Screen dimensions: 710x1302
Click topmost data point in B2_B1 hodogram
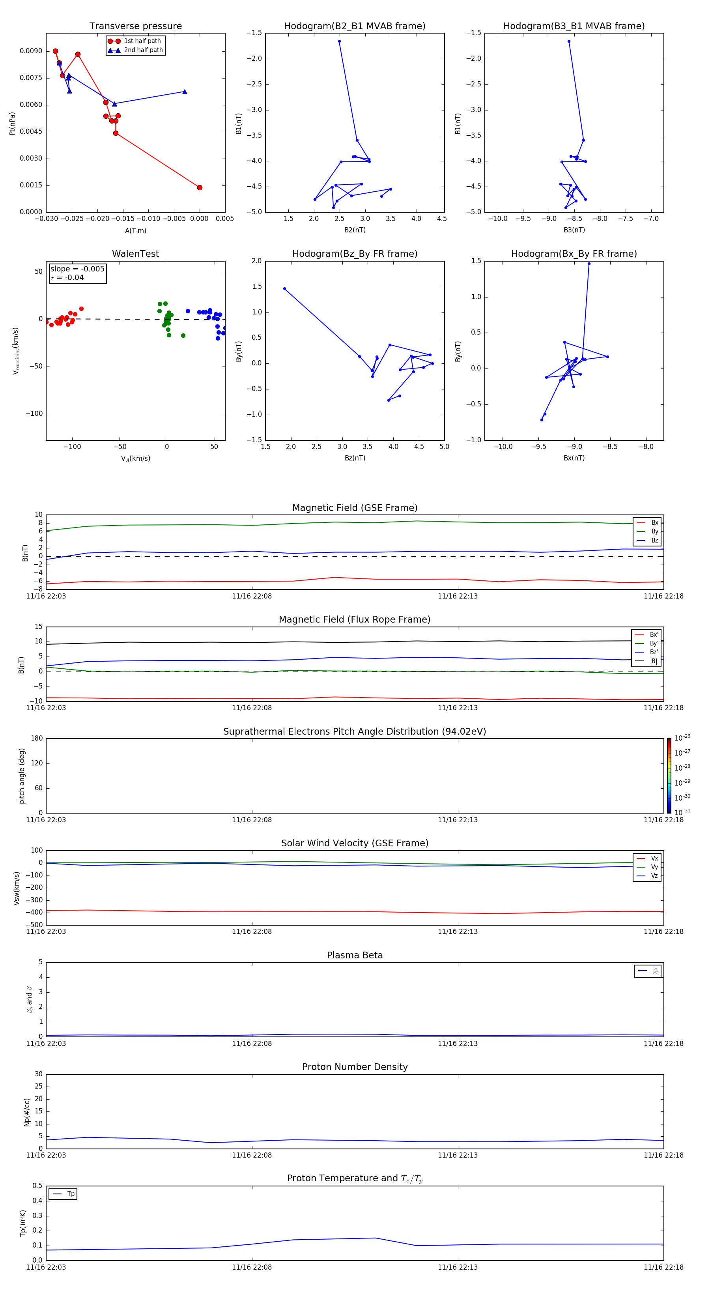pos(339,41)
